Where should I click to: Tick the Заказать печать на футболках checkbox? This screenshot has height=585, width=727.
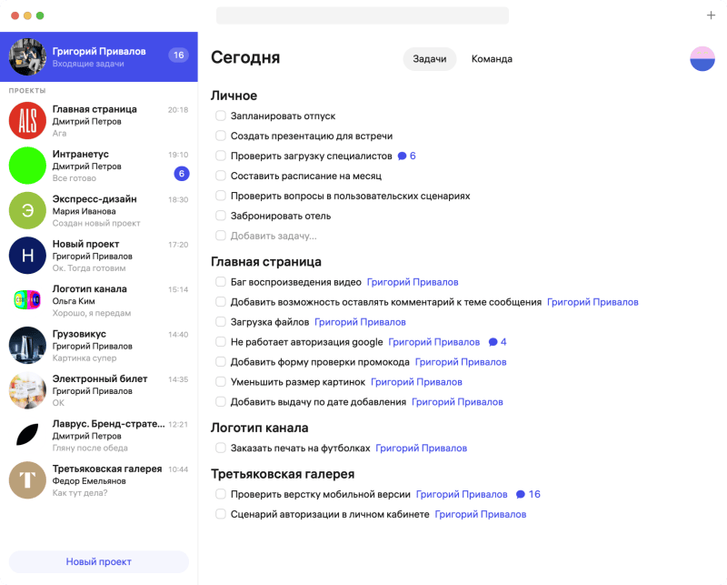[219, 448]
